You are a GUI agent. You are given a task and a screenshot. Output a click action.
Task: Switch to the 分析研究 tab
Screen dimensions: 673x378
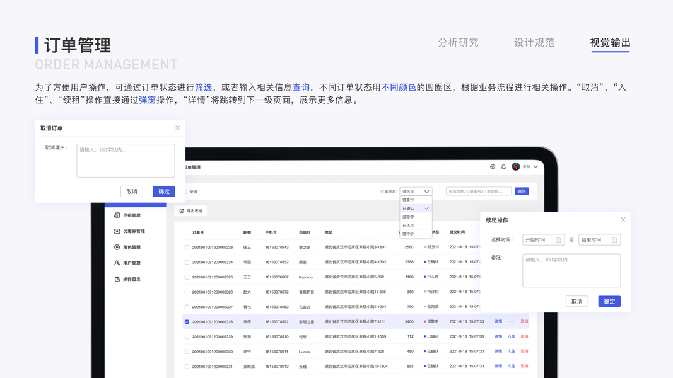(x=458, y=42)
